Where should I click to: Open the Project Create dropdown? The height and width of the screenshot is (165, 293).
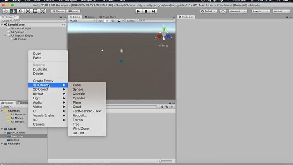(7, 107)
